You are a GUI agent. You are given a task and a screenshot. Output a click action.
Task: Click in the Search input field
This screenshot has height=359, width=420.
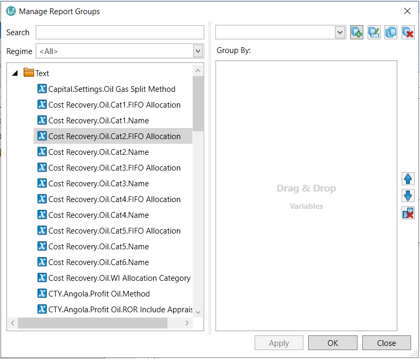[120, 33]
